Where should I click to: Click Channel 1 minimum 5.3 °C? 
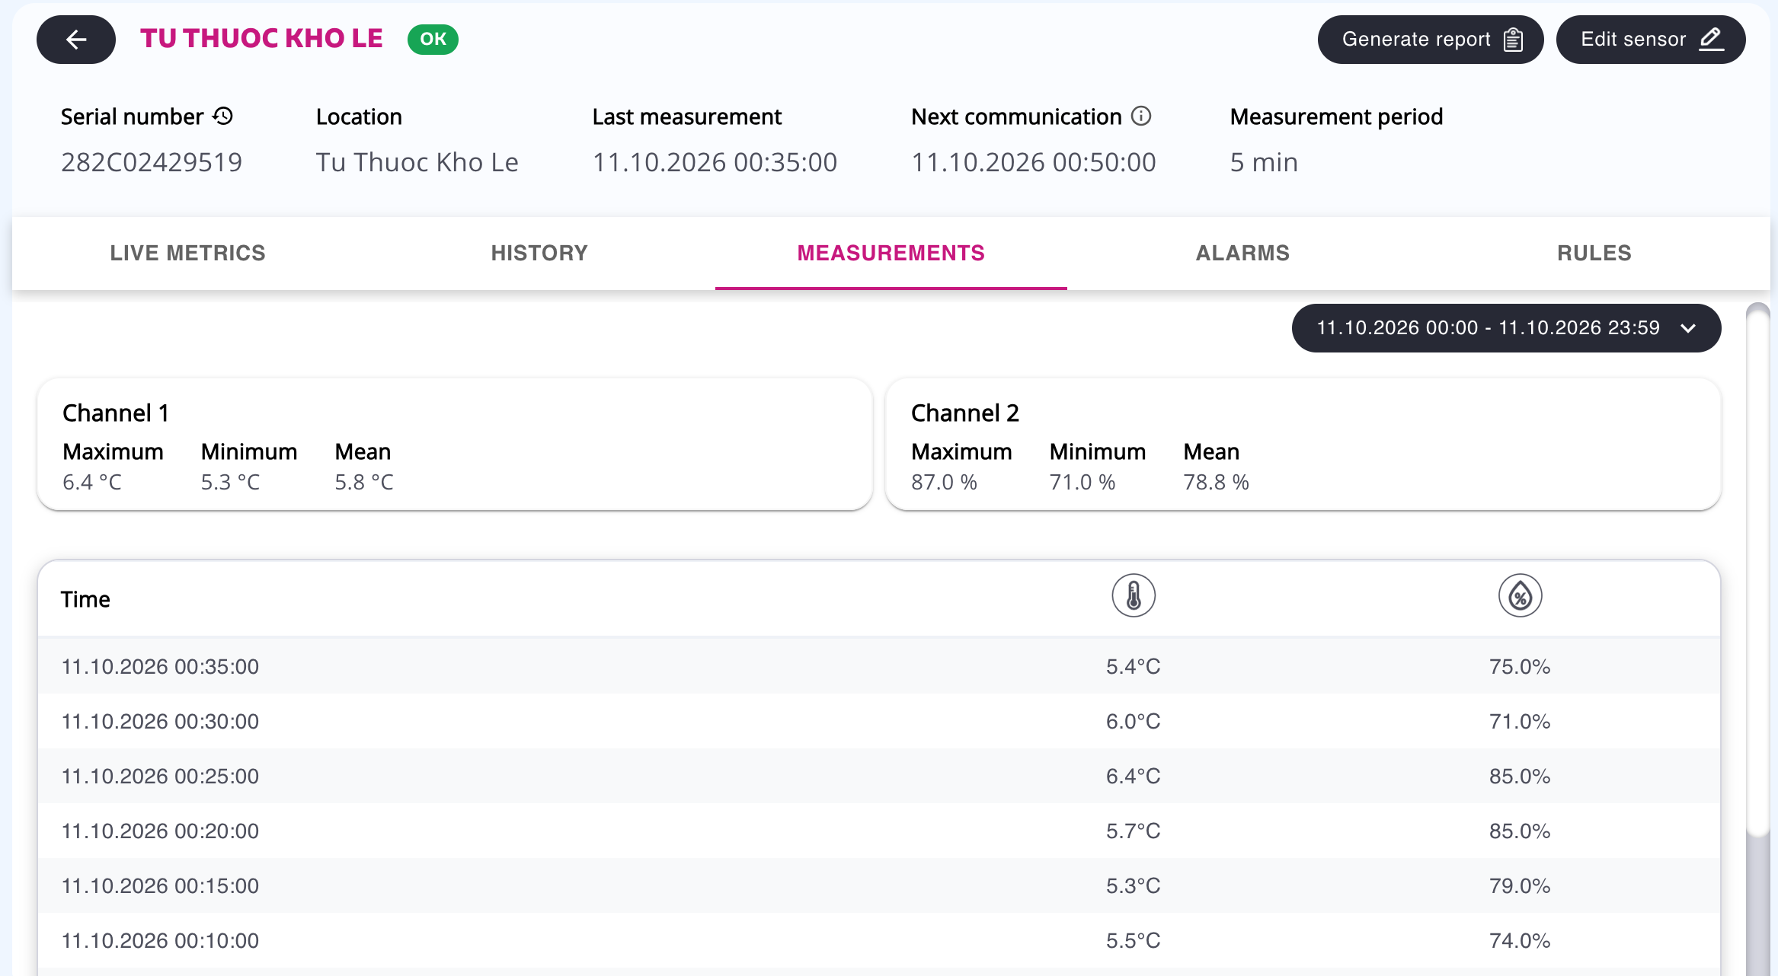[230, 482]
